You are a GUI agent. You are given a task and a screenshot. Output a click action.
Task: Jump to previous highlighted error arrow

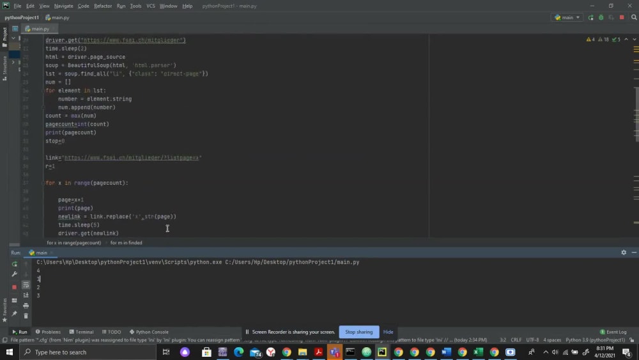point(626,40)
